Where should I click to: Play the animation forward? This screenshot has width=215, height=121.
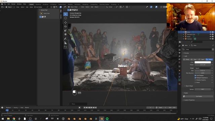[x=91, y=108]
